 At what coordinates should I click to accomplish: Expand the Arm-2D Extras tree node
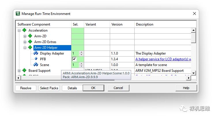(25, 42)
